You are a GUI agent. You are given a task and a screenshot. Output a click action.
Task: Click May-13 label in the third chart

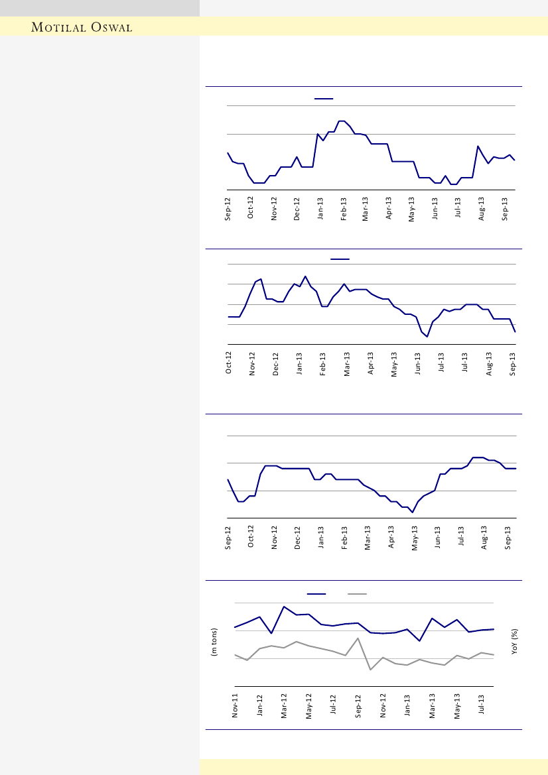415,537
